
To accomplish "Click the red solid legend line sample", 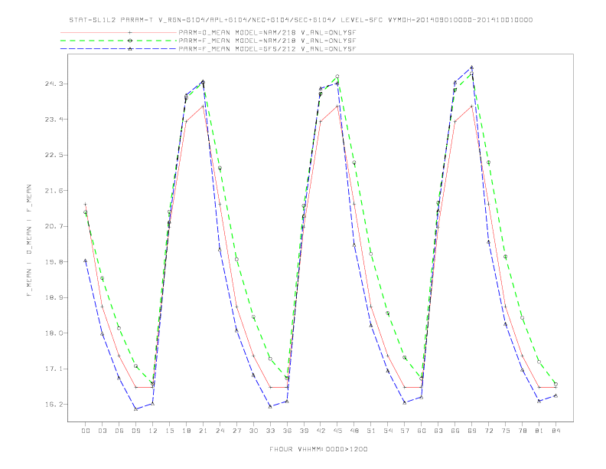I will click(119, 32).
